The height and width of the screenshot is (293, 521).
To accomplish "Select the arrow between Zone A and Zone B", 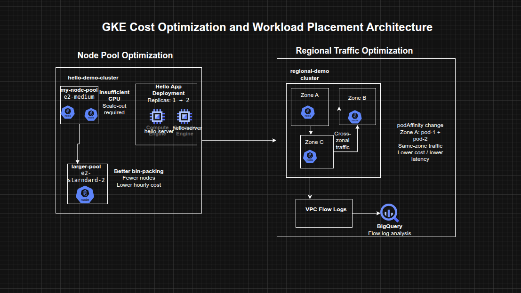I will point(334,108).
